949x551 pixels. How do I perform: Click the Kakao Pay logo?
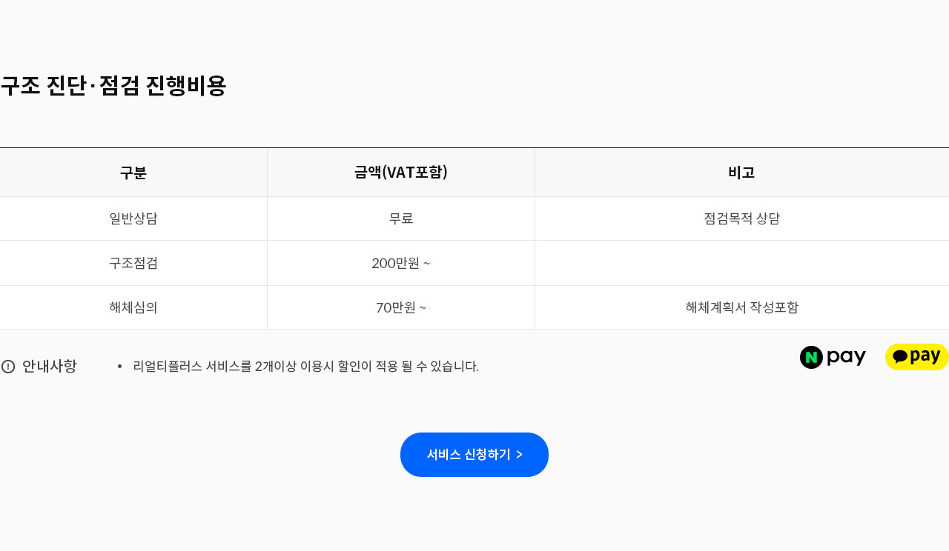916,357
